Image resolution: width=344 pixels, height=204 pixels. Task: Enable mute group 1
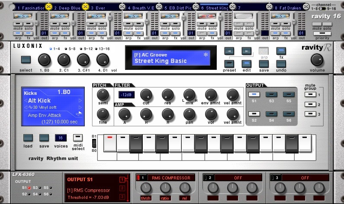(x=310, y=94)
